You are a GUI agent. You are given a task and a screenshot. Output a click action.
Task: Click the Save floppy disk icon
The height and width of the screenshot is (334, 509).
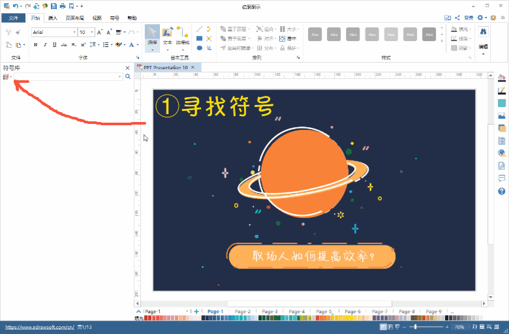[x=54, y=6]
